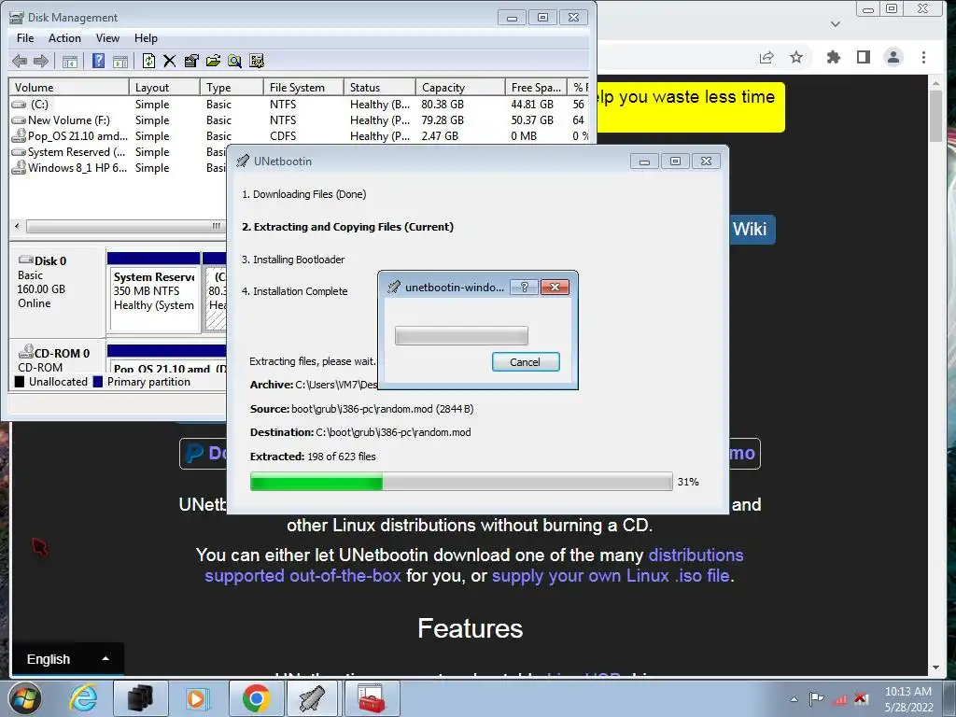956x717 pixels.
Task: Open Chrome three-dot menu
Action: tap(923, 57)
